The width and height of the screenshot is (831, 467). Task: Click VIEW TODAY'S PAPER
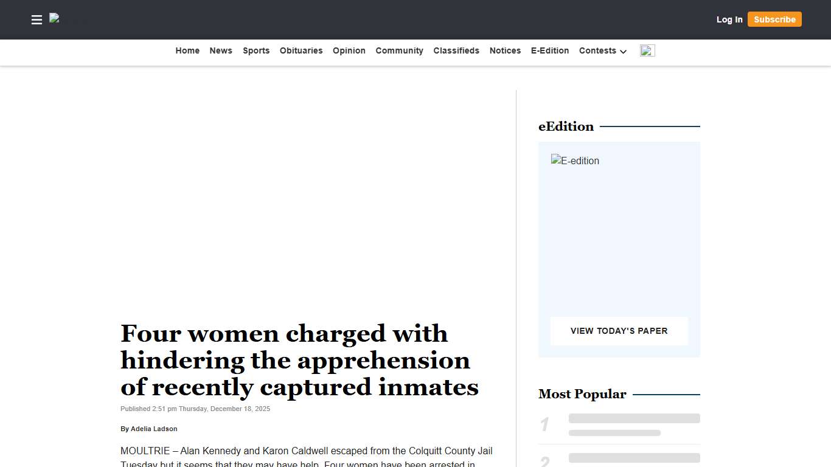(619, 331)
